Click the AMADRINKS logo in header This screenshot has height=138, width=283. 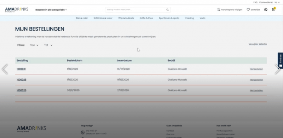tap(17, 10)
